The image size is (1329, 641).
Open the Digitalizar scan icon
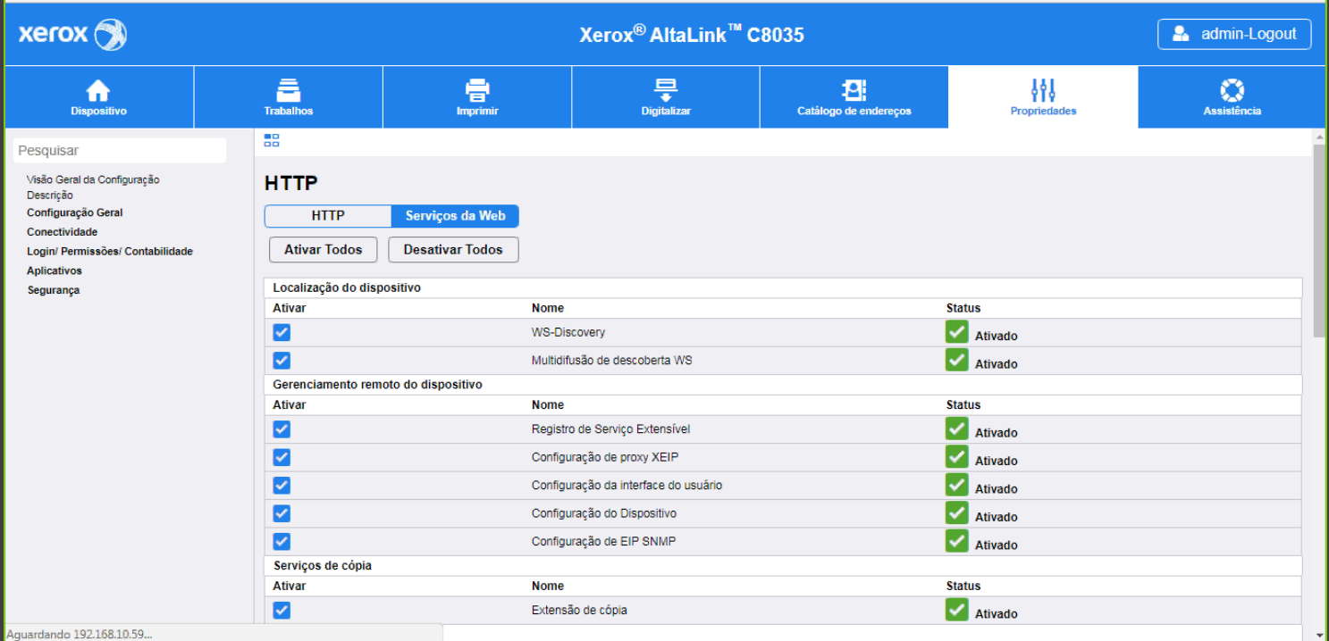tap(666, 90)
